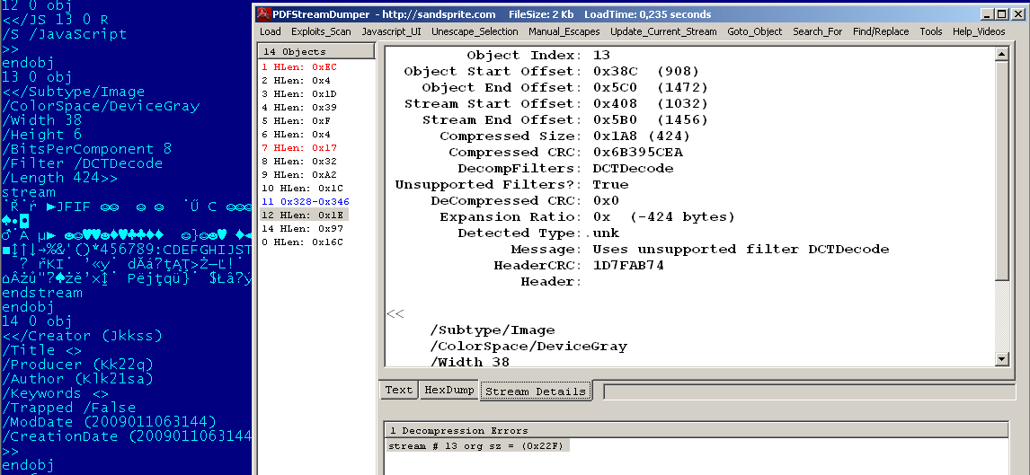Click '/Producer (Kk22q)' in blue editor

77,365
